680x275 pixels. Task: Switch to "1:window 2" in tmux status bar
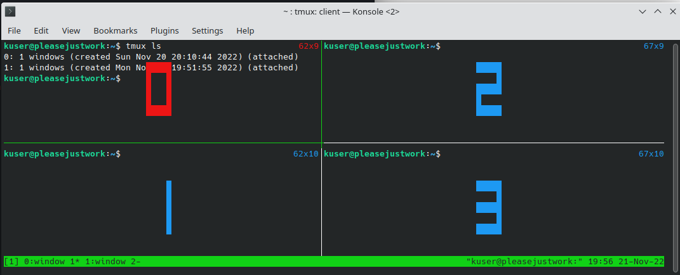pos(112,262)
